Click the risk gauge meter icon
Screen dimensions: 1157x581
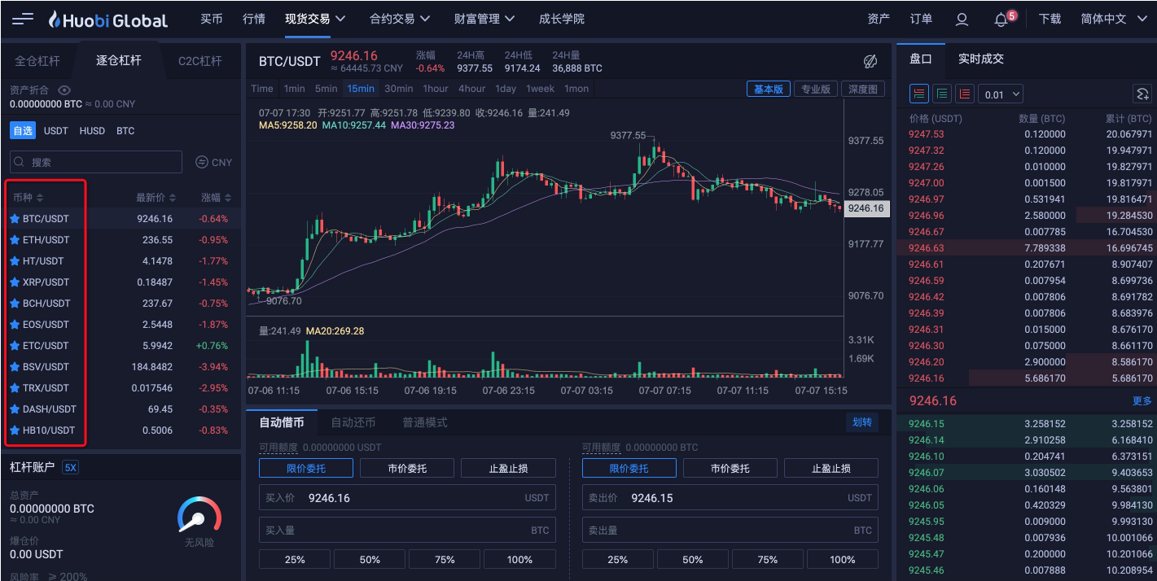tap(199, 516)
